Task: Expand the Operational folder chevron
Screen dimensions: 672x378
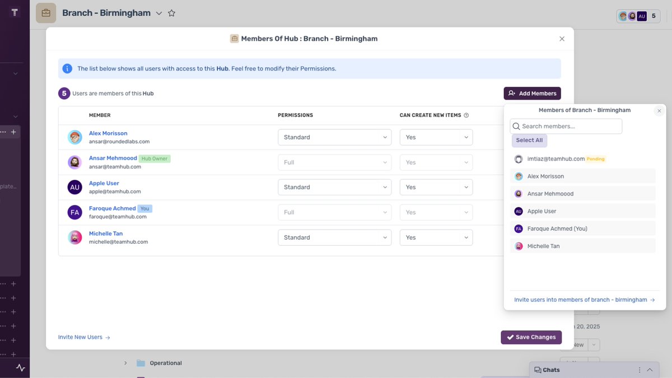Action: (x=125, y=363)
